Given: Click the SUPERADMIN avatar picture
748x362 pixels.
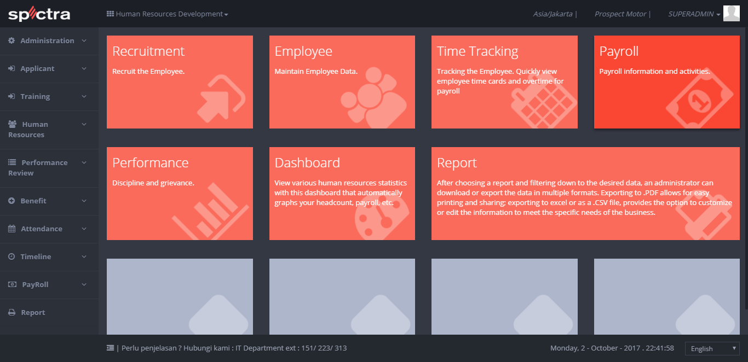Looking at the screenshot, I should click(x=732, y=13).
